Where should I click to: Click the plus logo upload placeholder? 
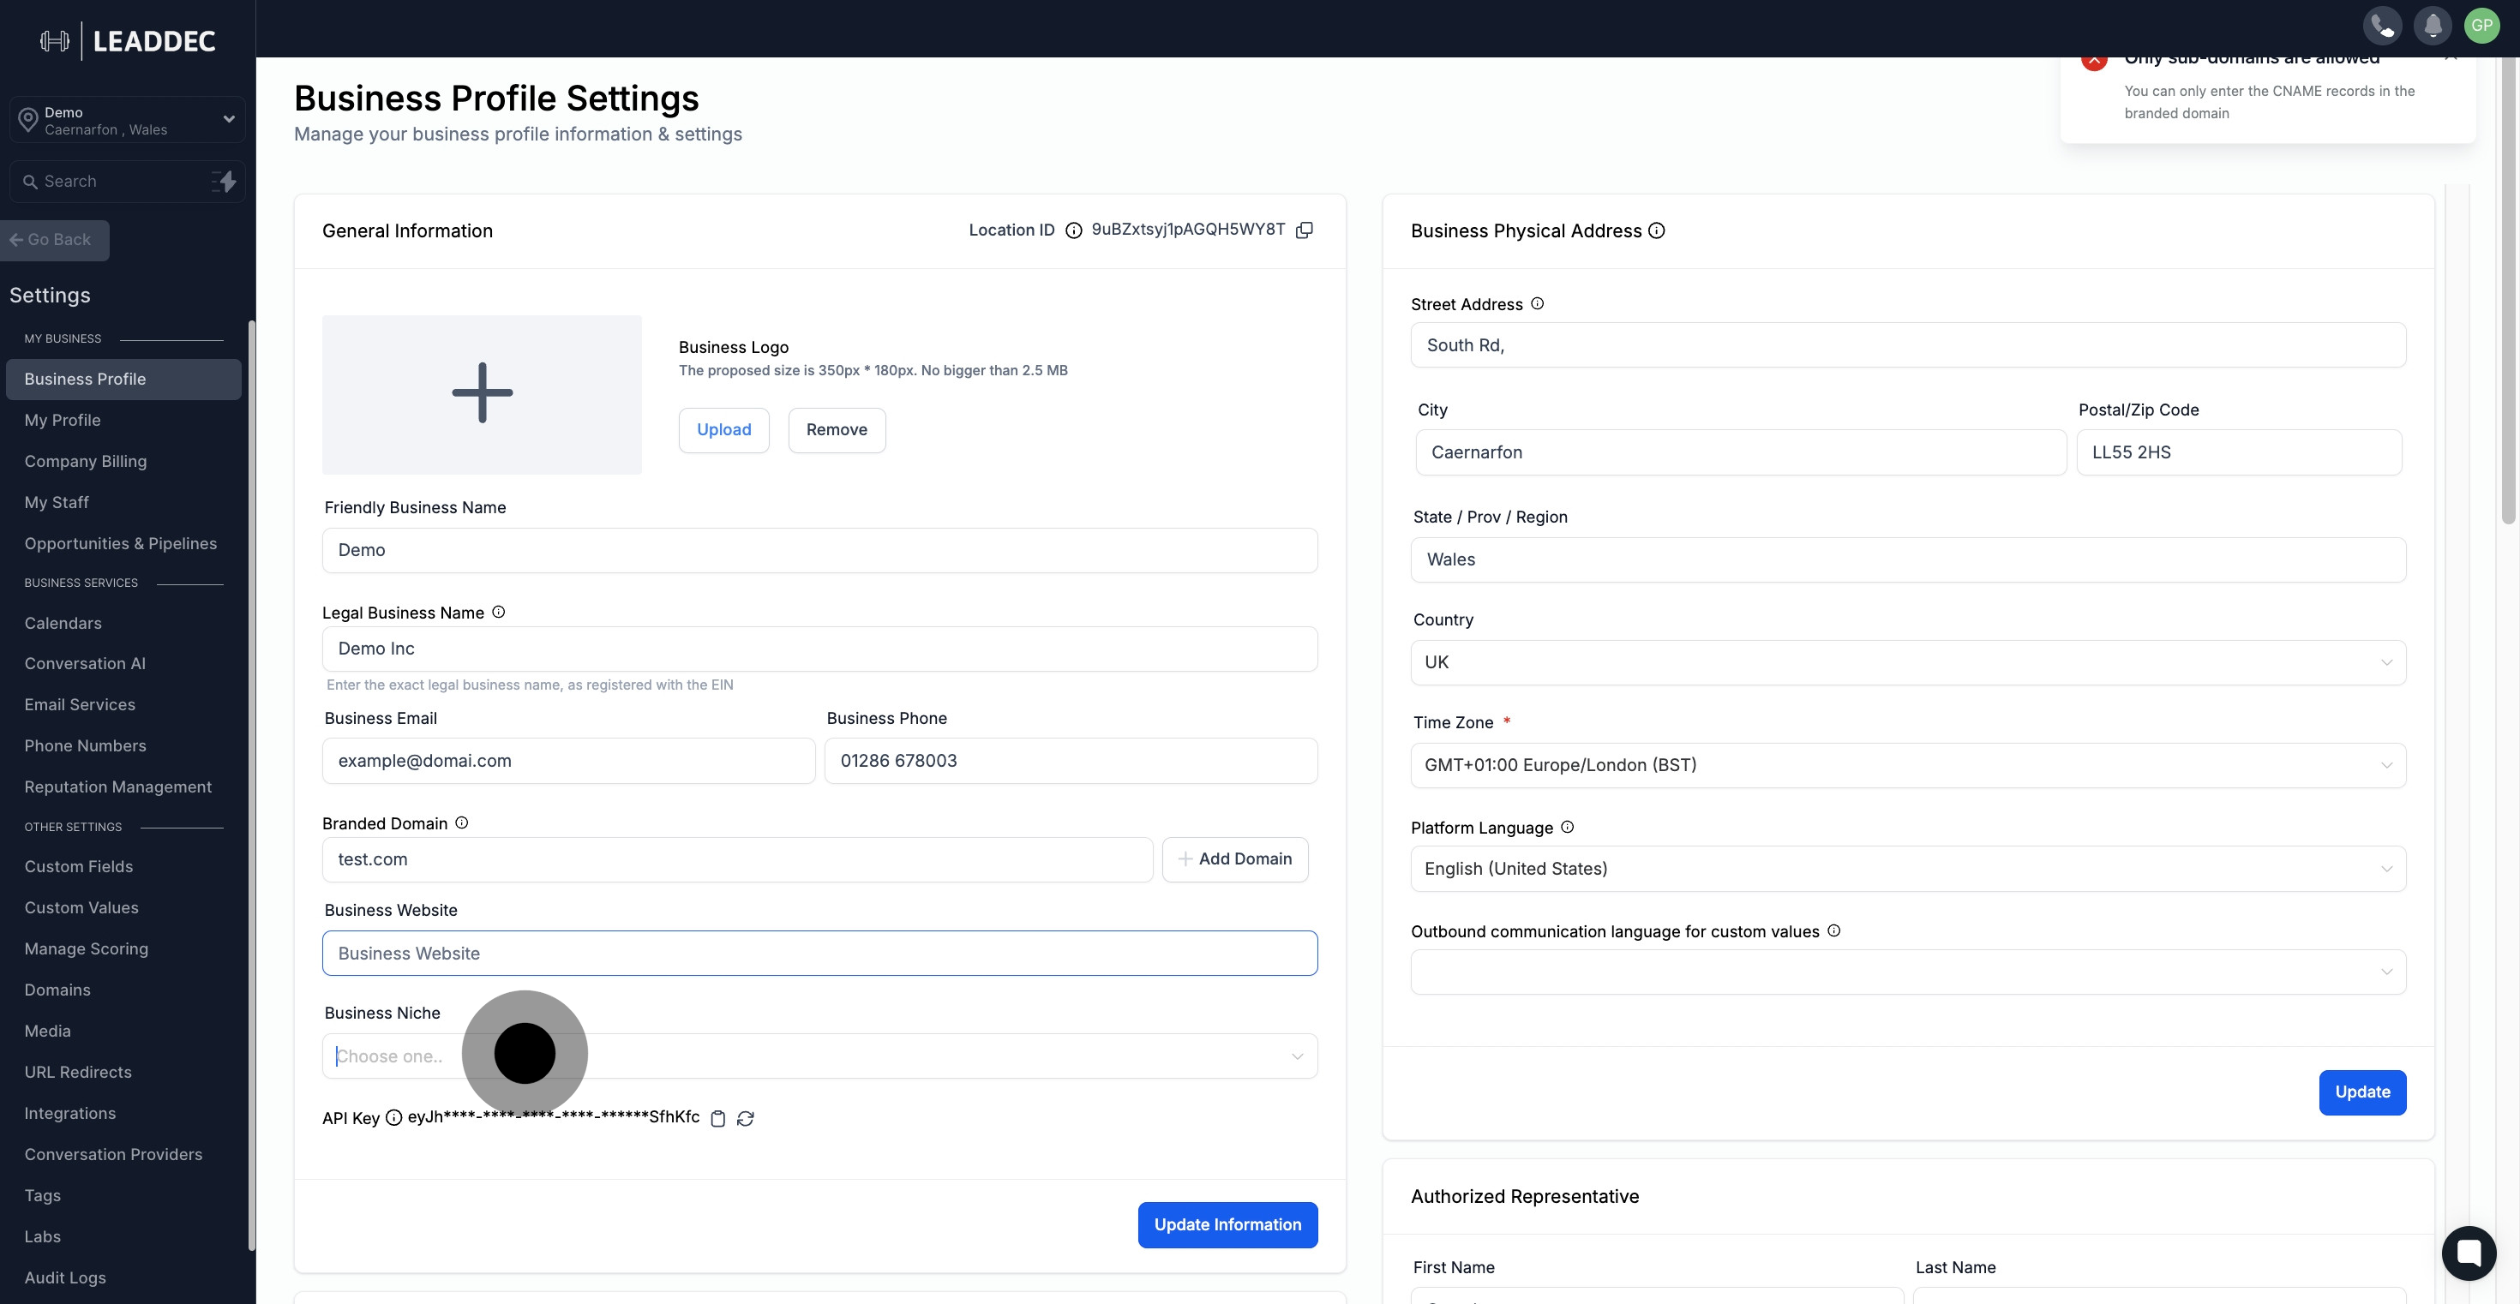pyautogui.click(x=482, y=394)
